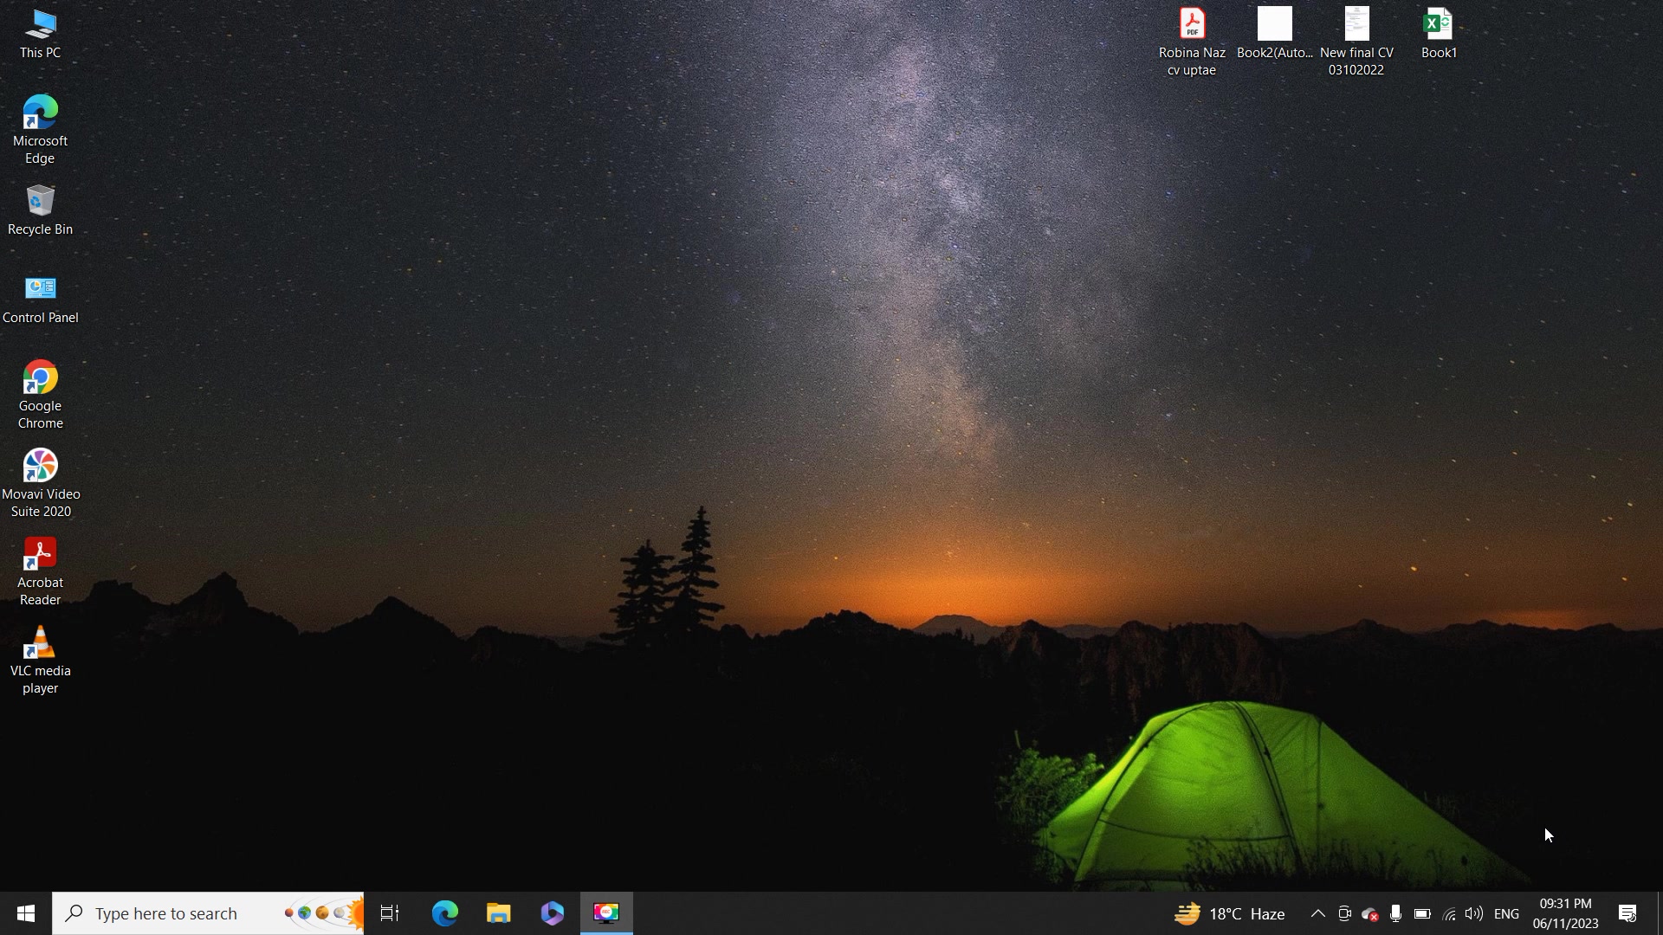Select the Book1 Excel file
Screen dimensions: 1663x935
point(1439,35)
